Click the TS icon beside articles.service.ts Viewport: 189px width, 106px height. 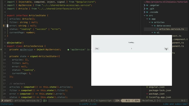157,29
